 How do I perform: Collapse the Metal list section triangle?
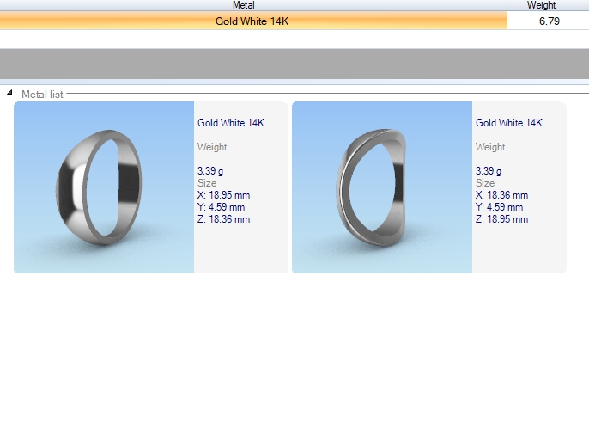9,93
